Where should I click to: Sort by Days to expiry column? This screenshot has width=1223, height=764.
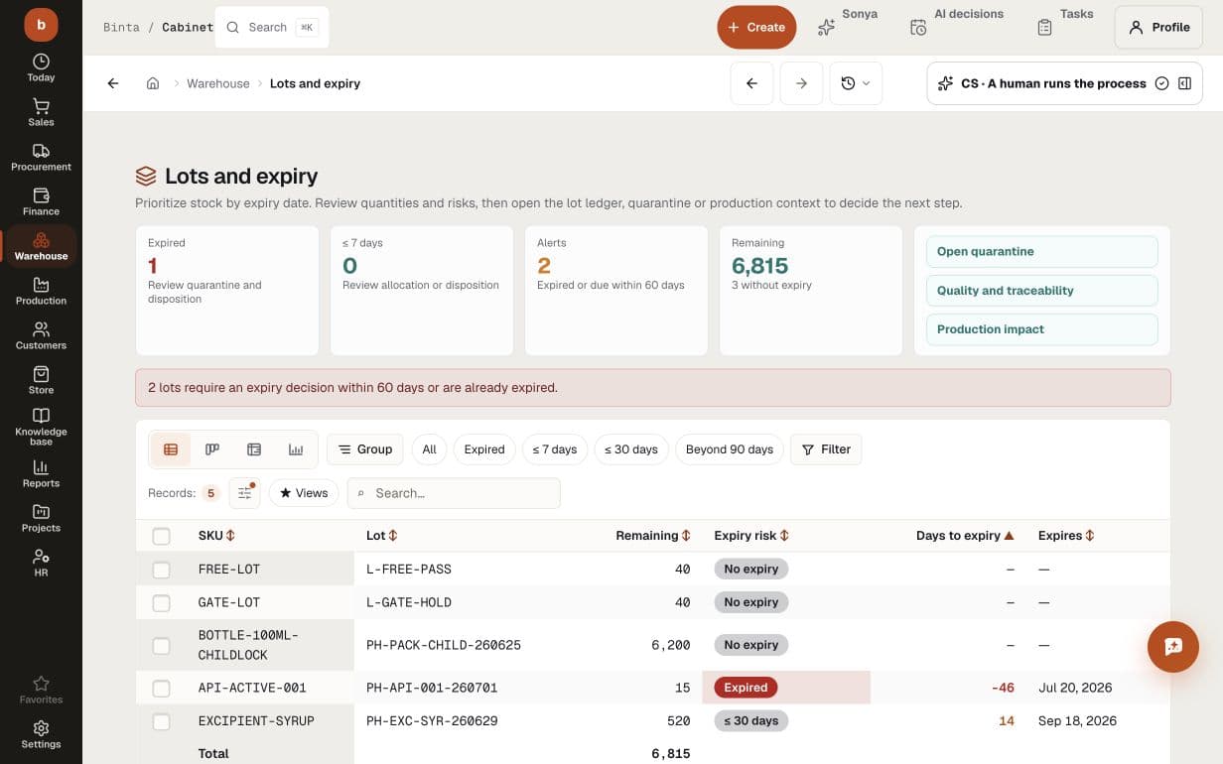click(965, 536)
